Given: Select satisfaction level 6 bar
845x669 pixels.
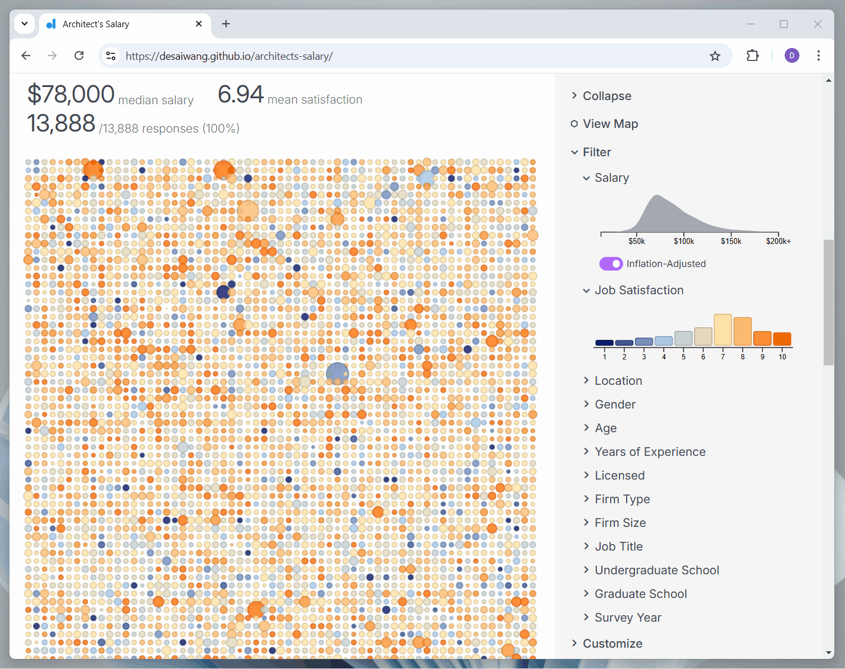Looking at the screenshot, I should (703, 337).
